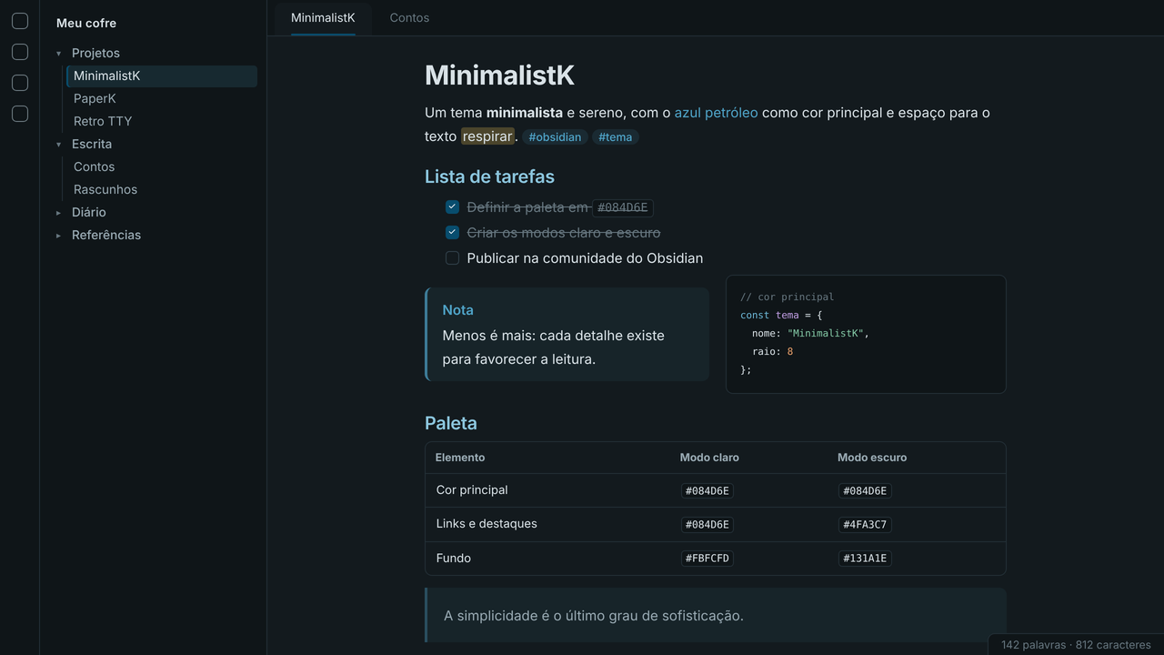
Task: Click the '// cor principal' code comment
Action: click(787, 297)
